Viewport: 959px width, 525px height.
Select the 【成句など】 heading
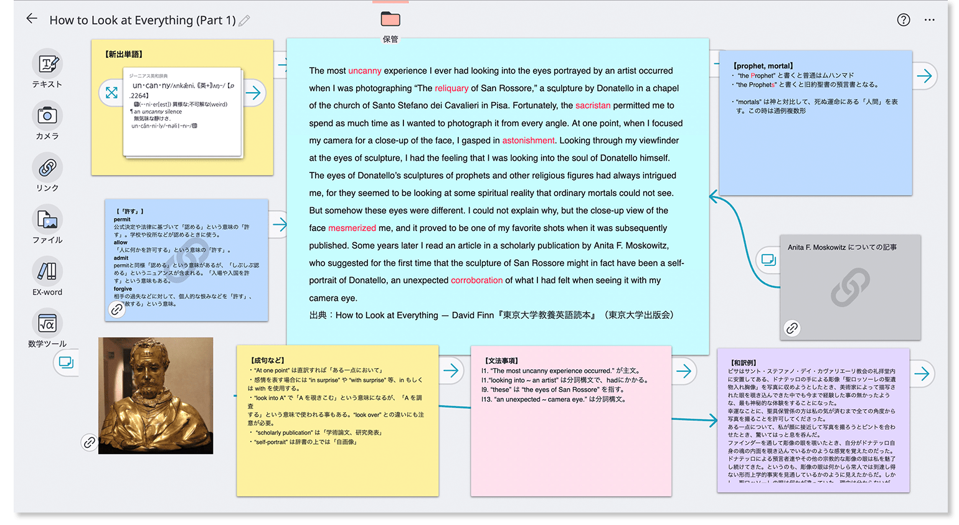coord(268,360)
